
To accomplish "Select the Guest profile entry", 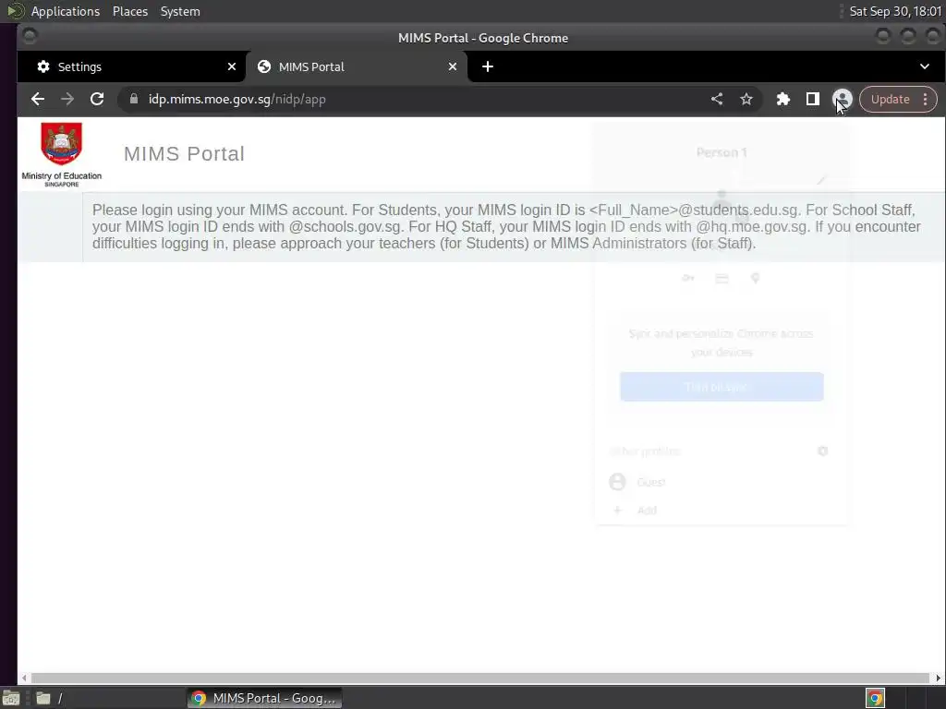I will click(722, 482).
